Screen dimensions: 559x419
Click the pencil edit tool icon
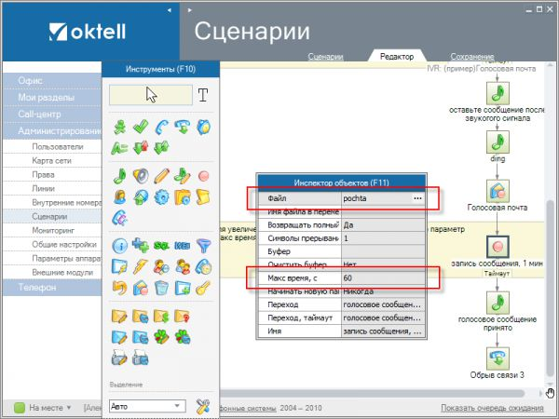pyautogui.click(x=161, y=174)
